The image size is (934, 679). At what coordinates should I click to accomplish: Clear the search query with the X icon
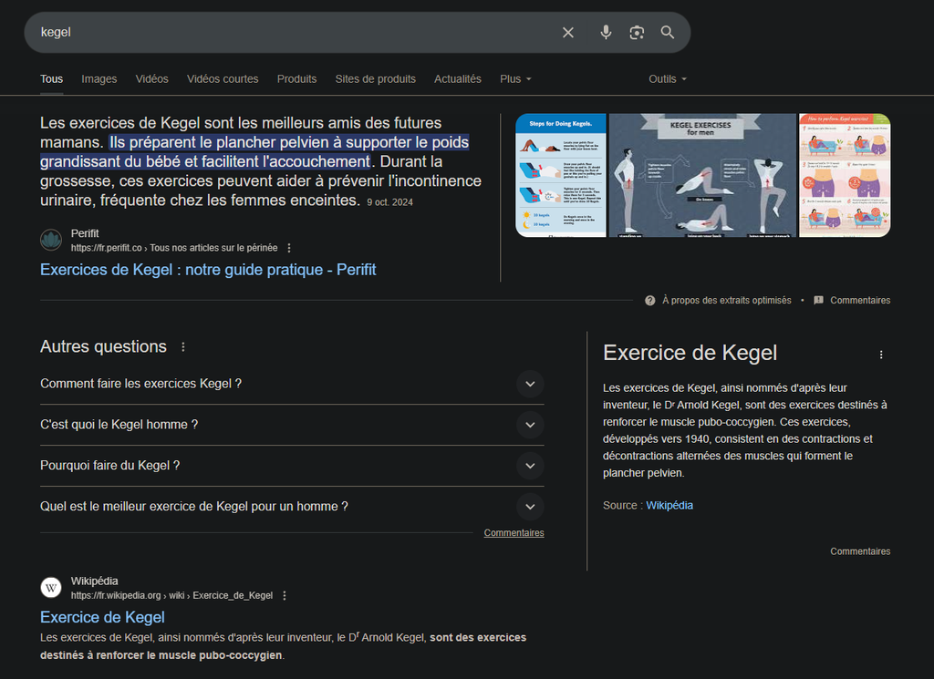pyautogui.click(x=568, y=32)
